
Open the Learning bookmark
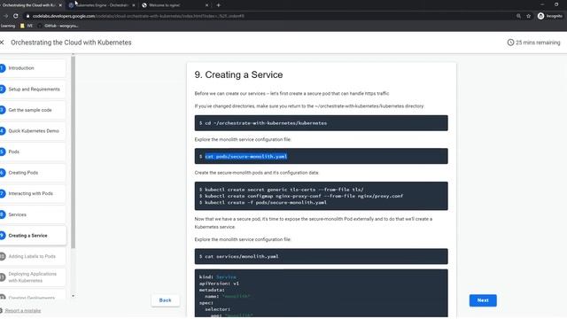coord(8,26)
